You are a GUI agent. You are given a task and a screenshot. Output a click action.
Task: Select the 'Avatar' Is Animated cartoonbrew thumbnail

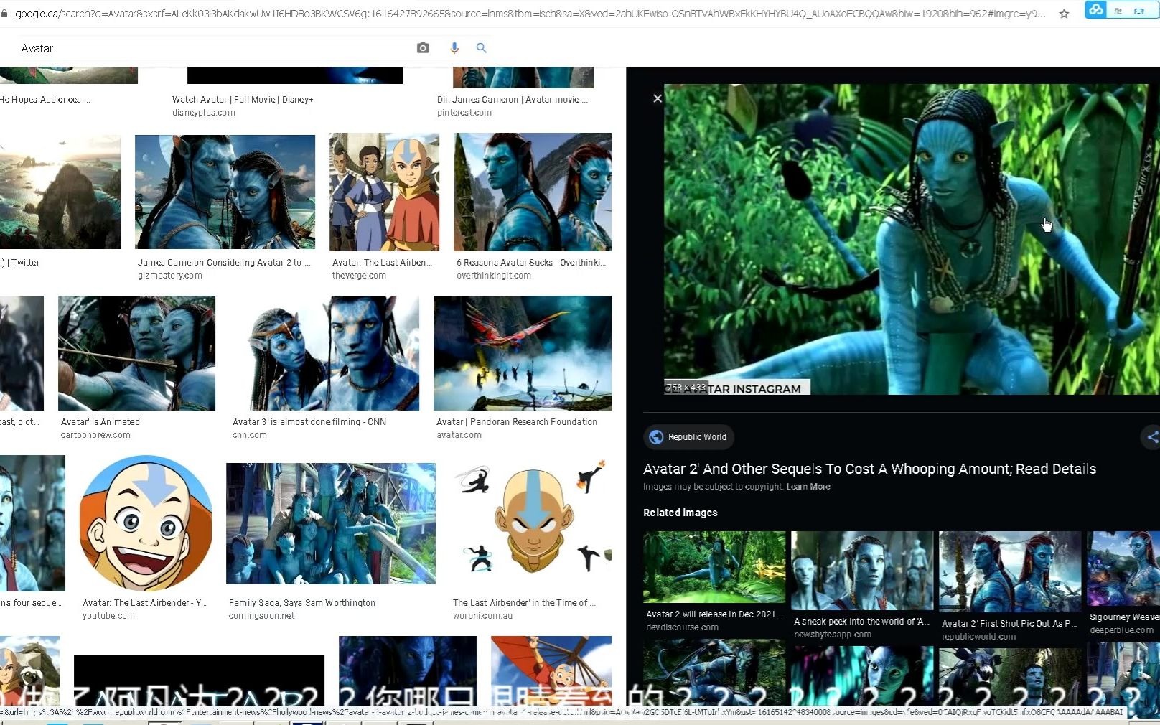tap(136, 353)
